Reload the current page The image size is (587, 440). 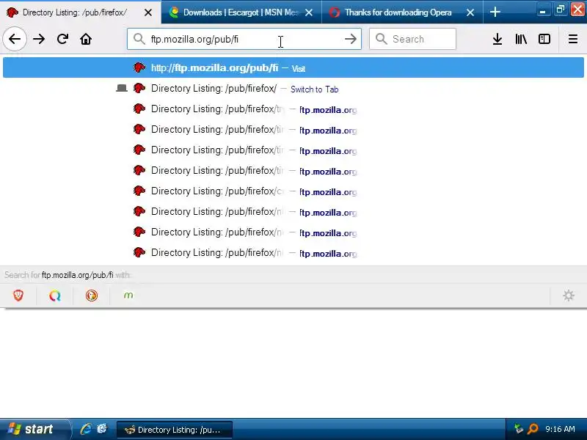pyautogui.click(x=62, y=39)
